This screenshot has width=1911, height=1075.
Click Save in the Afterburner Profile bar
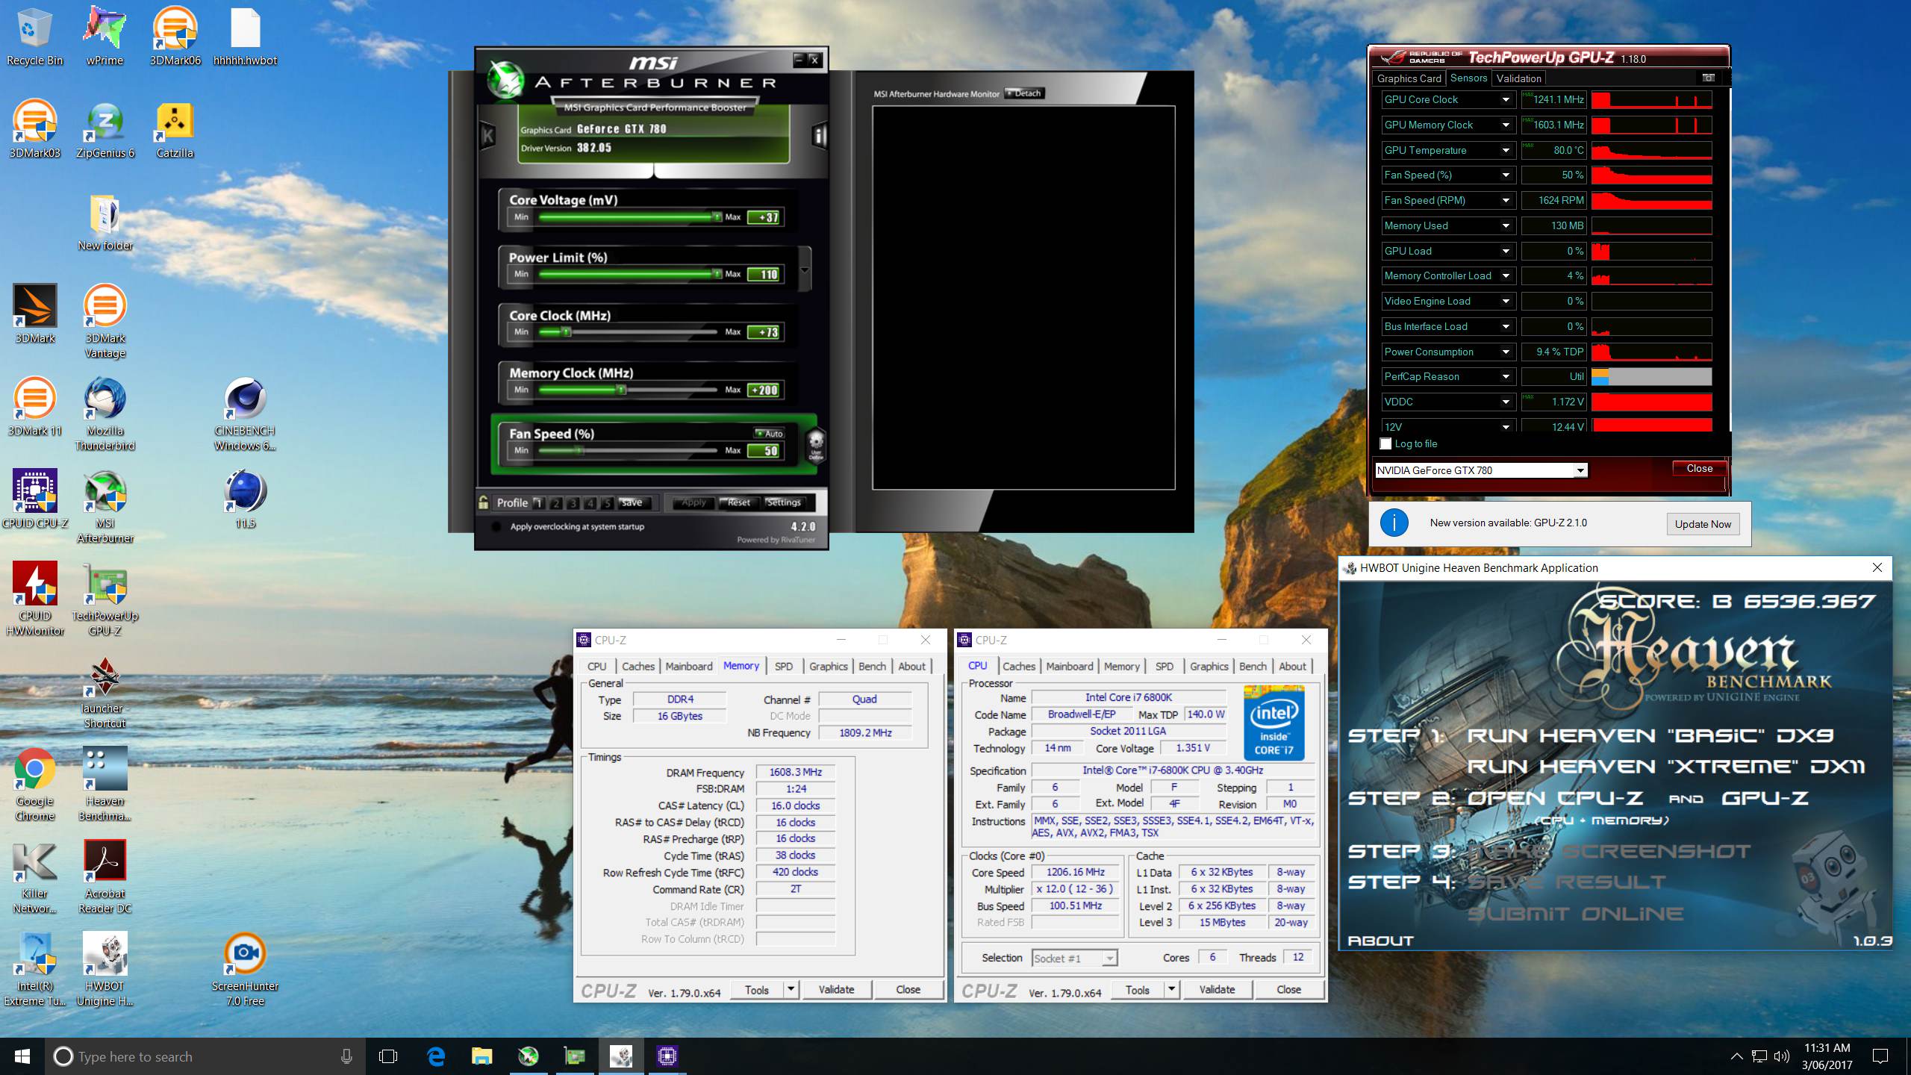pyautogui.click(x=632, y=502)
